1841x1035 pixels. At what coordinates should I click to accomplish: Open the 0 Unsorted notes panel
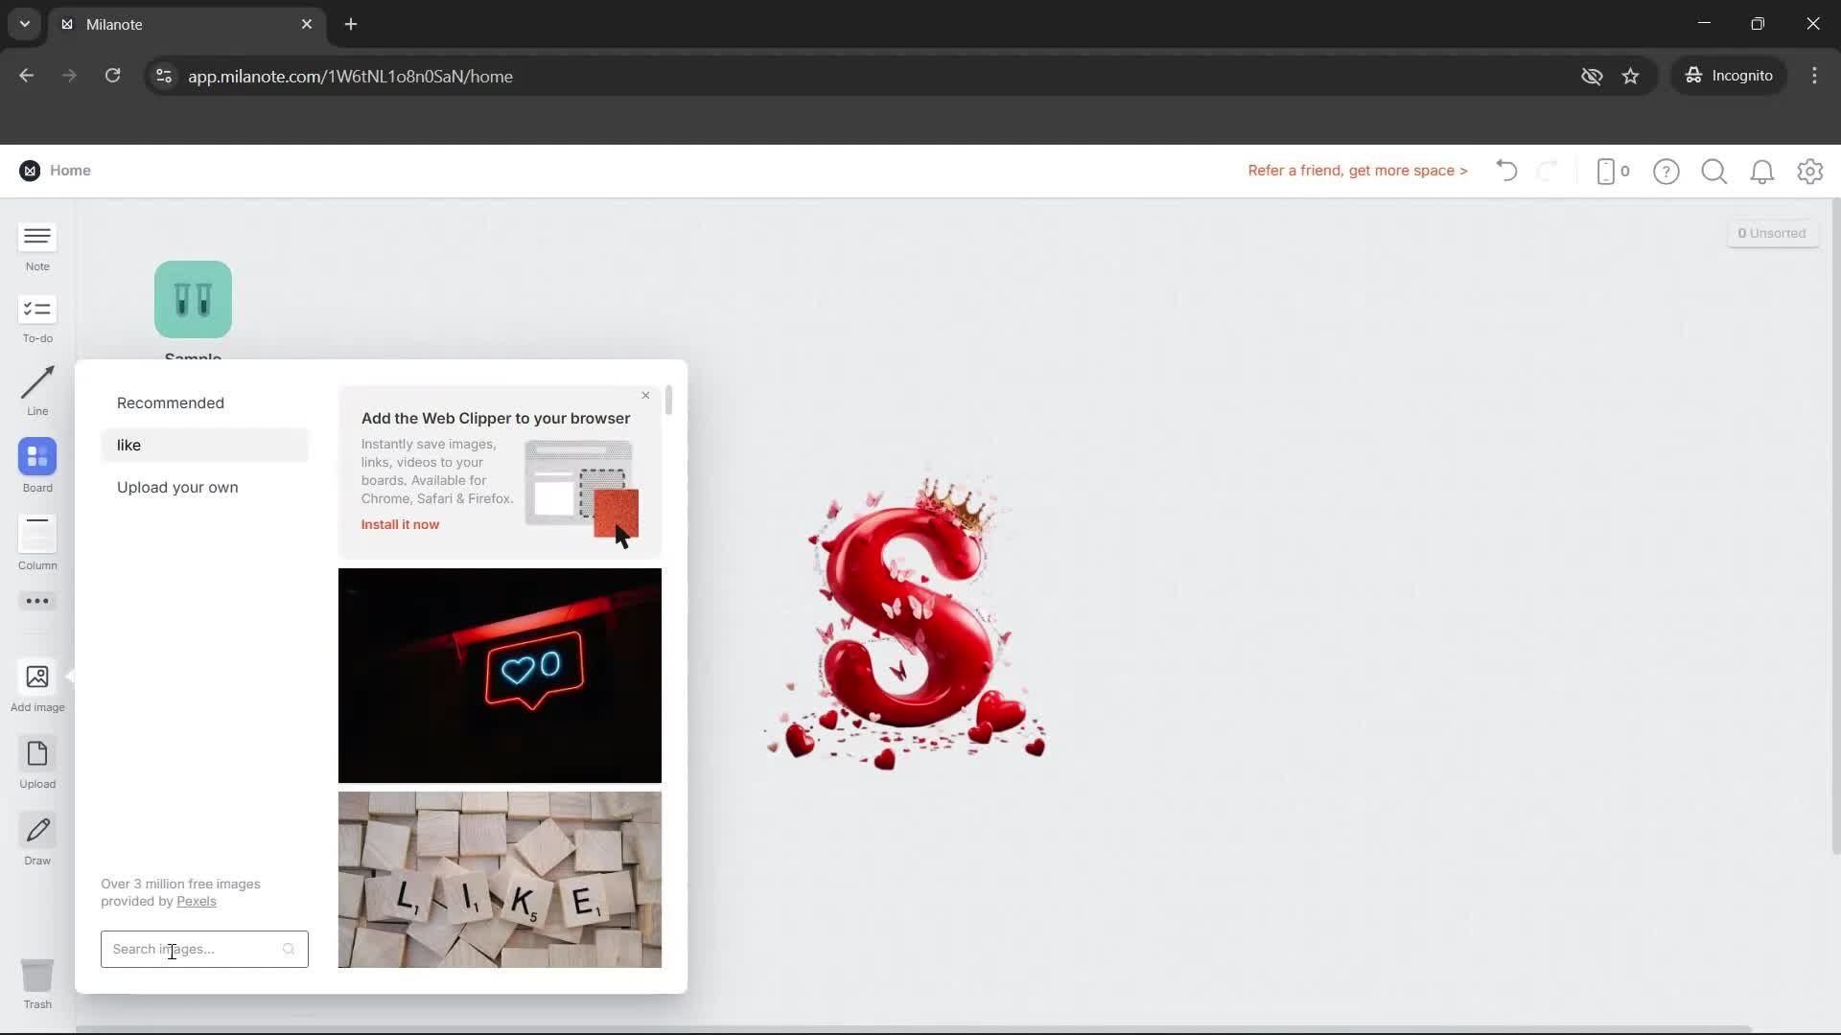click(1772, 233)
